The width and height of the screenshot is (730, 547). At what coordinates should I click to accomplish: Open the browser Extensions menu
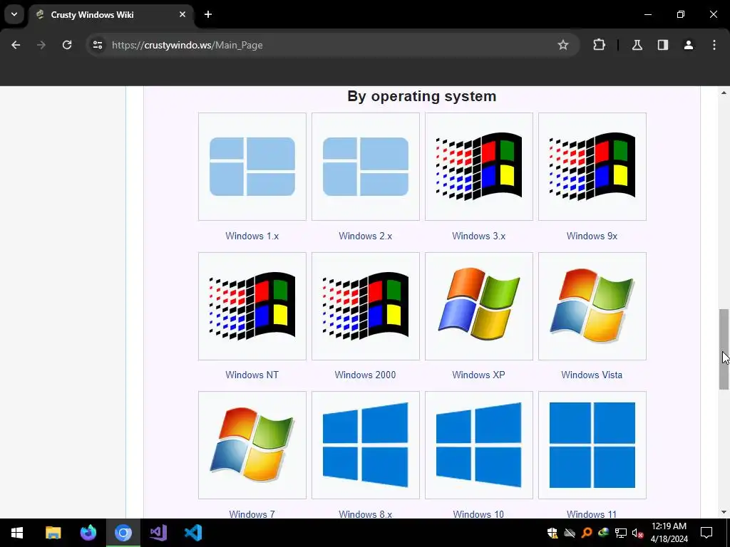tap(599, 45)
